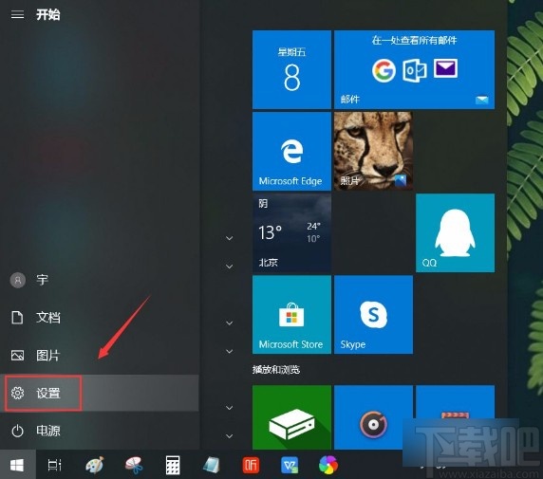Expand the third chevron in the app list
The image size is (543, 479).
pyautogui.click(x=229, y=322)
